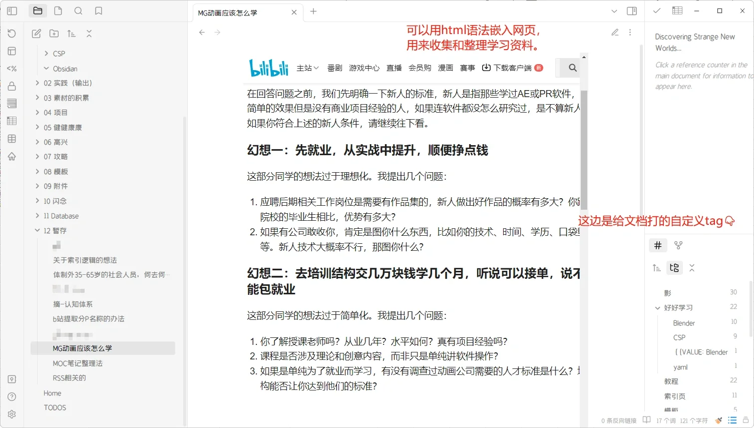The height and width of the screenshot is (428, 754).
Task: Open the workspace layouts icon in the left ribbon
Action: pos(12,51)
